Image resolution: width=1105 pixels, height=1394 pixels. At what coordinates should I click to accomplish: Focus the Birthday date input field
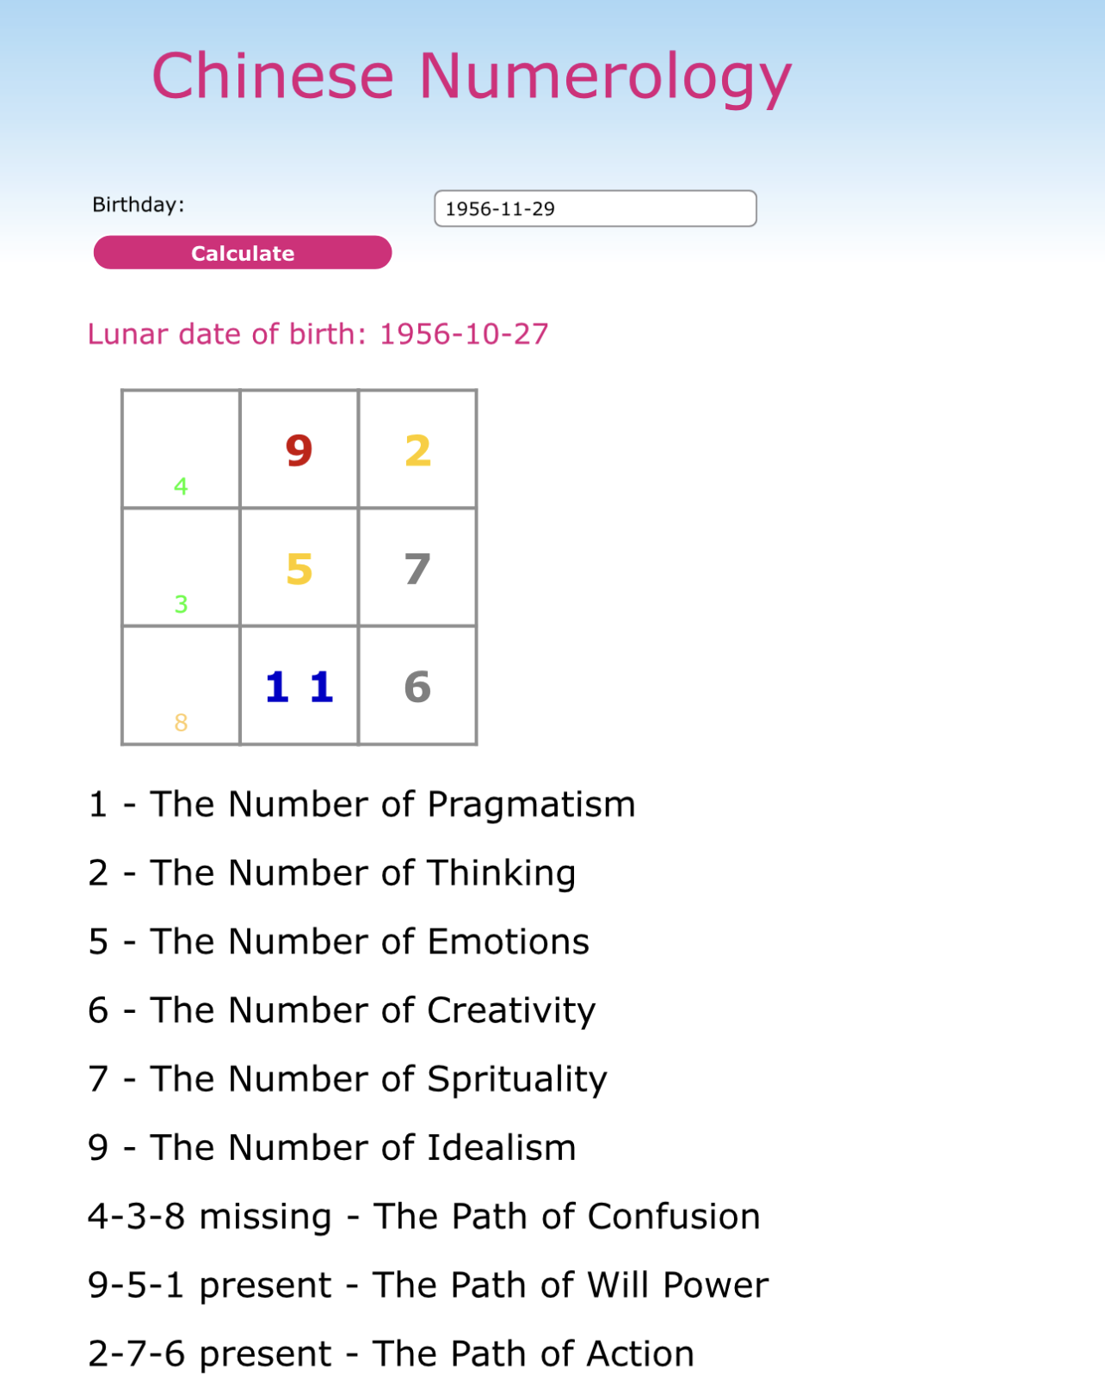tap(595, 209)
